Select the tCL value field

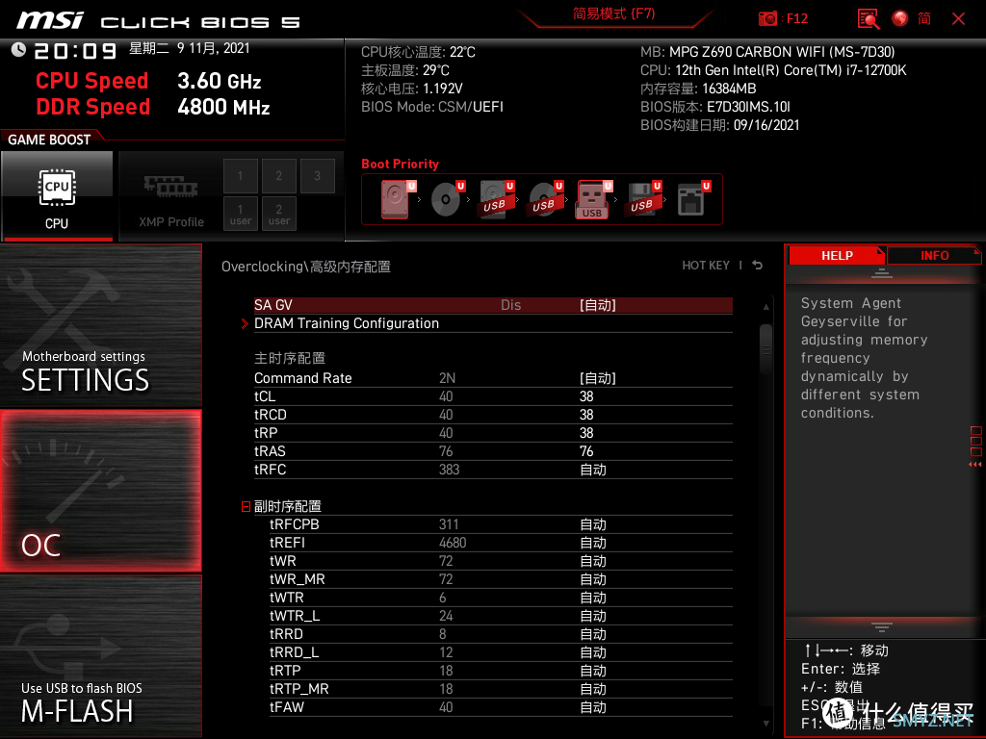coord(586,396)
